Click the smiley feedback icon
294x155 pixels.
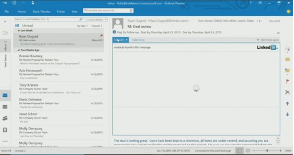click(x=288, y=11)
